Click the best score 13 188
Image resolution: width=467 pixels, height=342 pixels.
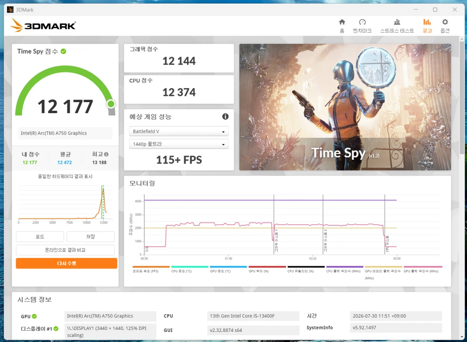pos(99,162)
